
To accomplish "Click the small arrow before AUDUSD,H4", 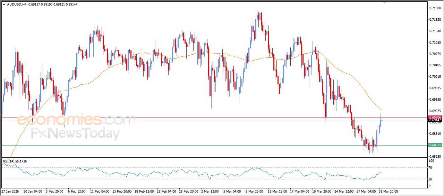I will tap(4, 4).
